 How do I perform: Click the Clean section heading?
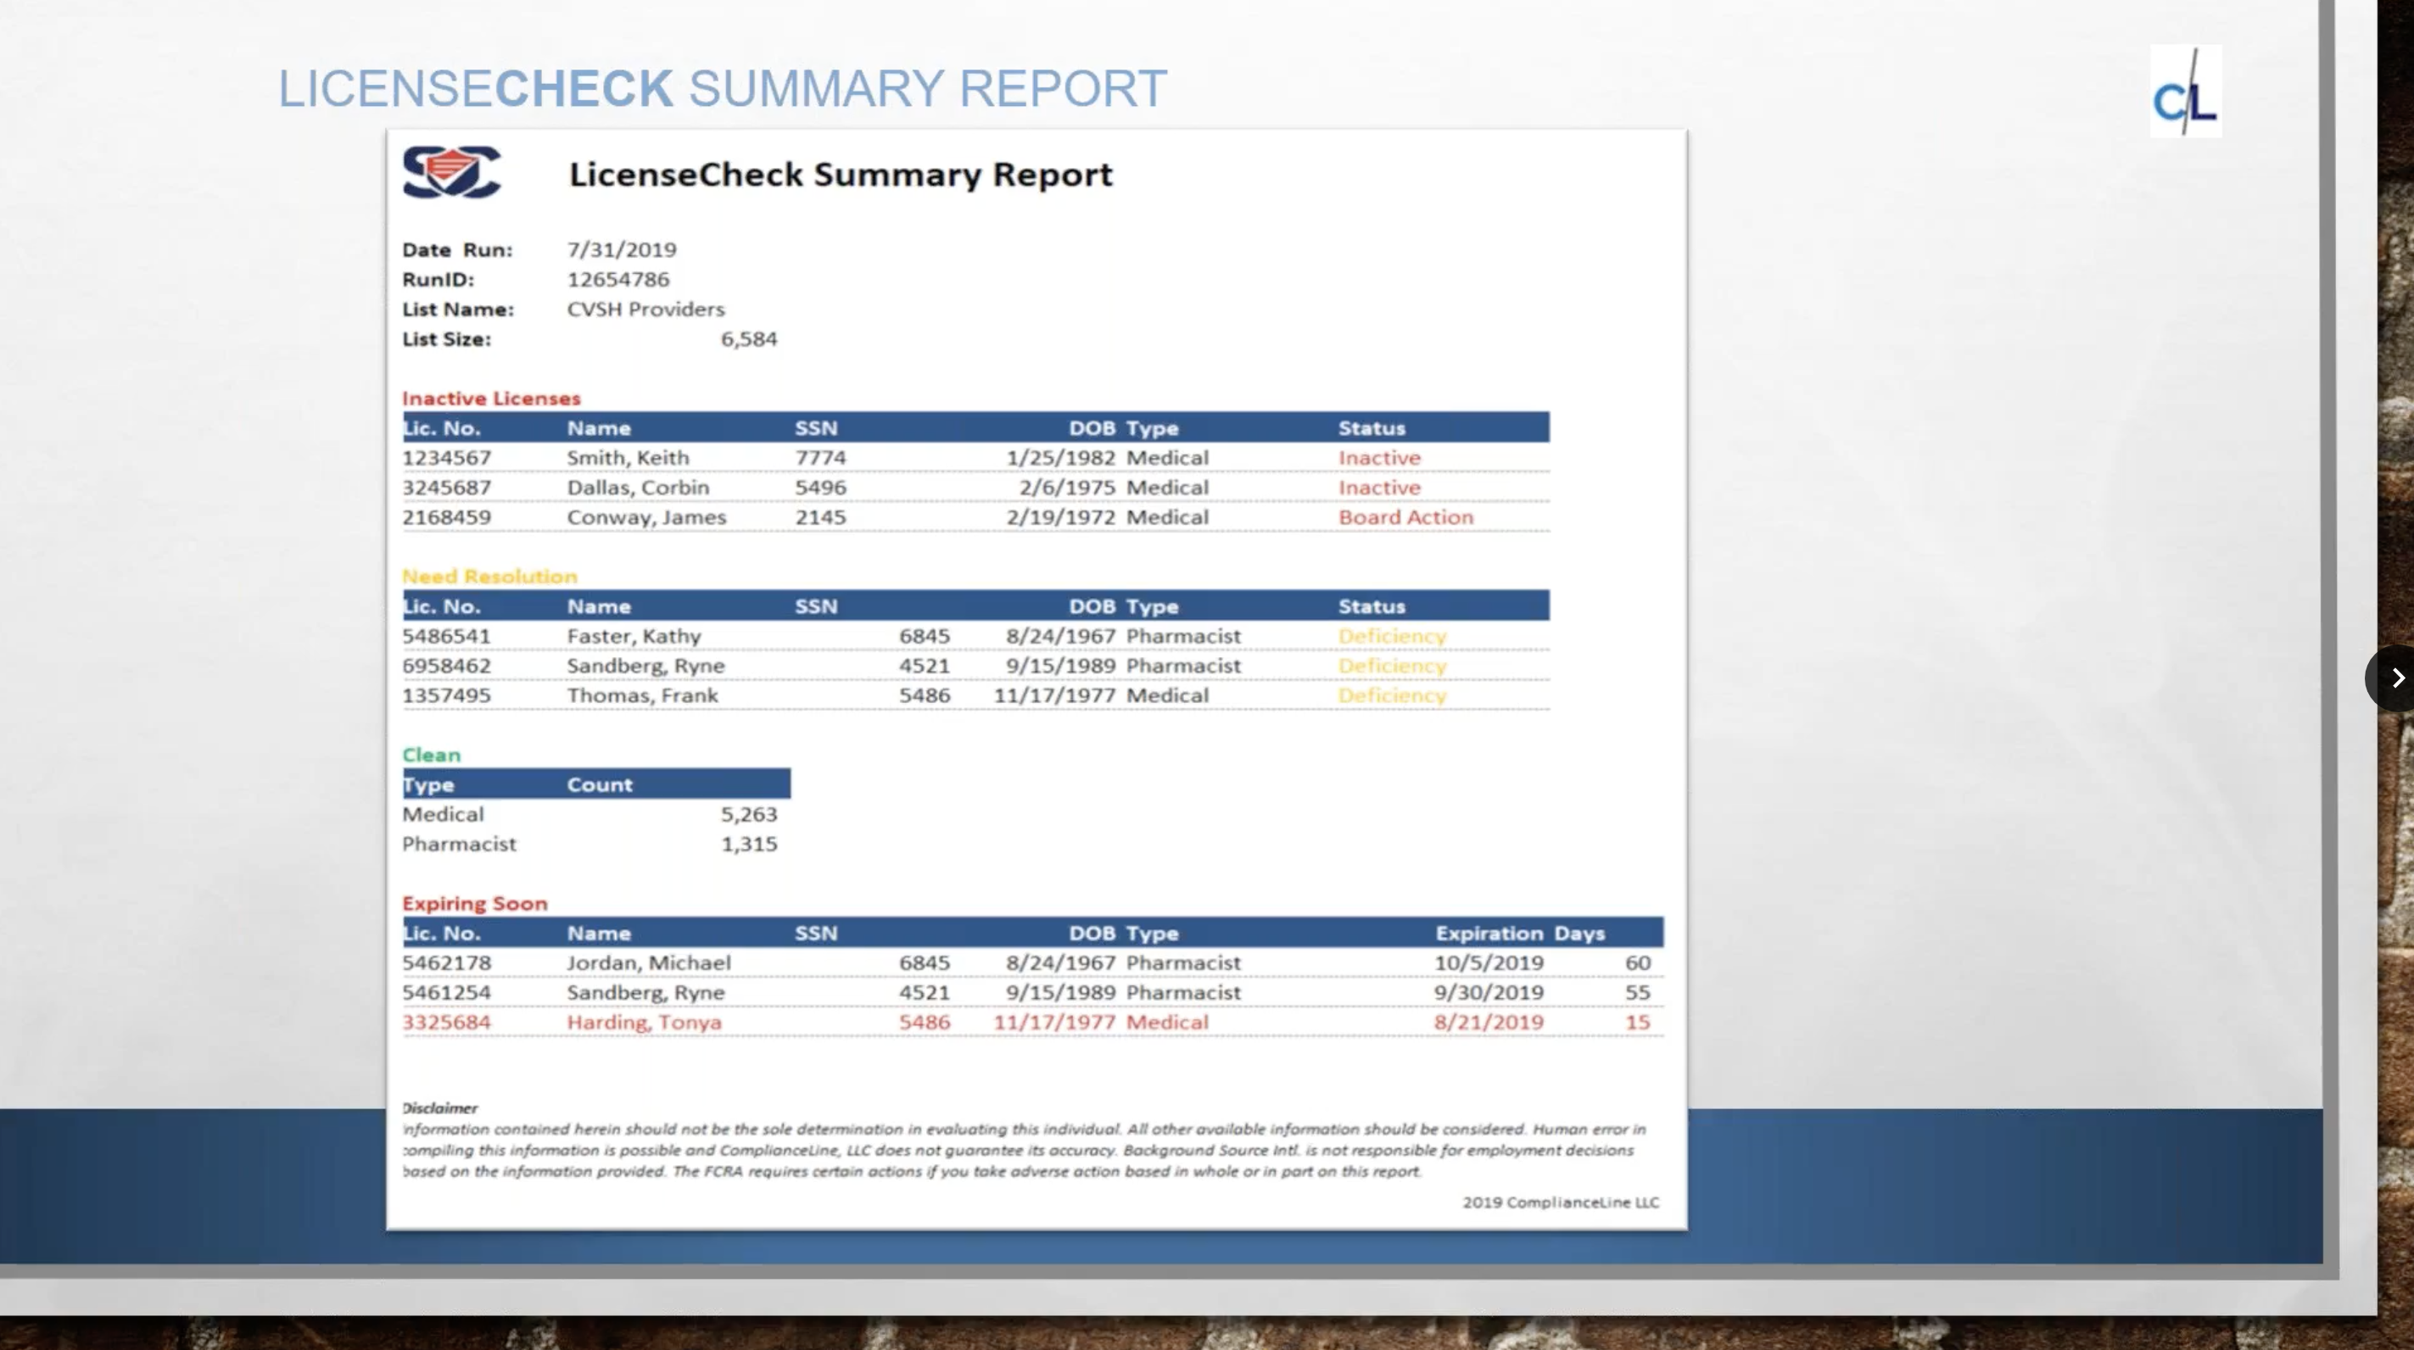coord(431,754)
